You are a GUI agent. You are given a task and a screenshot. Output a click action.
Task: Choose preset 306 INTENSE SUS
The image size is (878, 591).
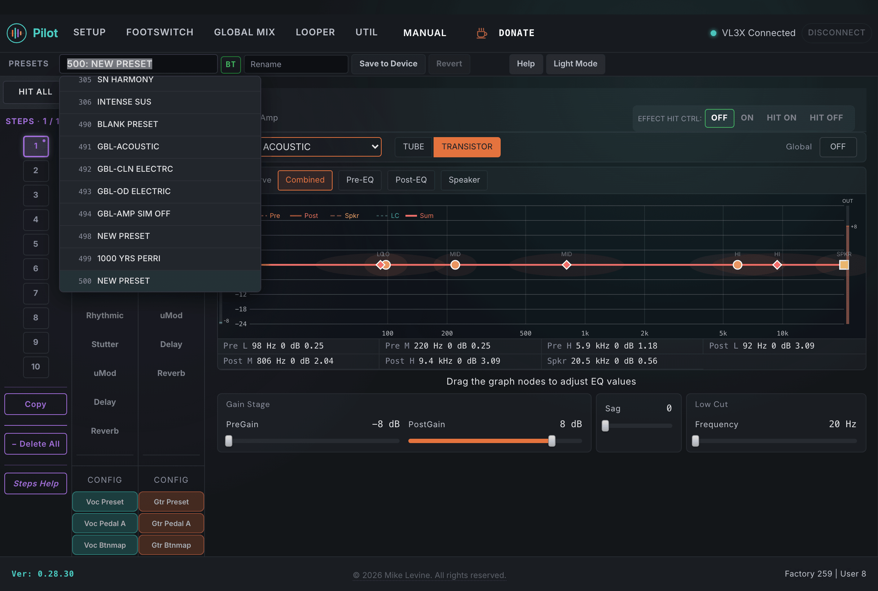pyautogui.click(x=160, y=102)
